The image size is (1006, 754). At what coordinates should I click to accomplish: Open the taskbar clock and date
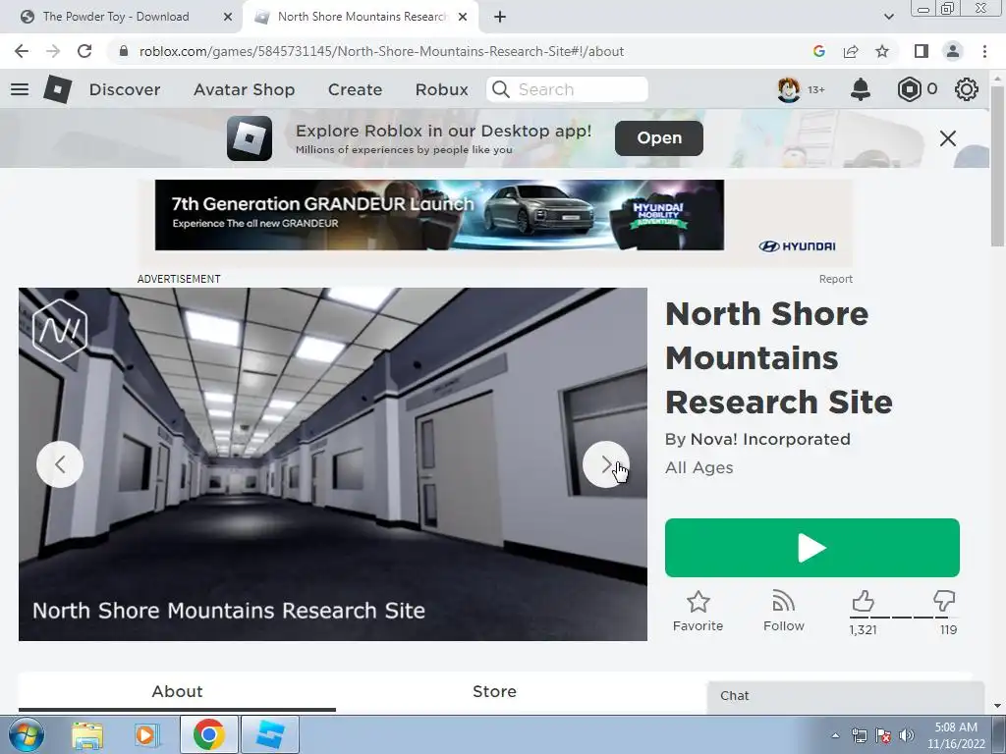pos(956,735)
